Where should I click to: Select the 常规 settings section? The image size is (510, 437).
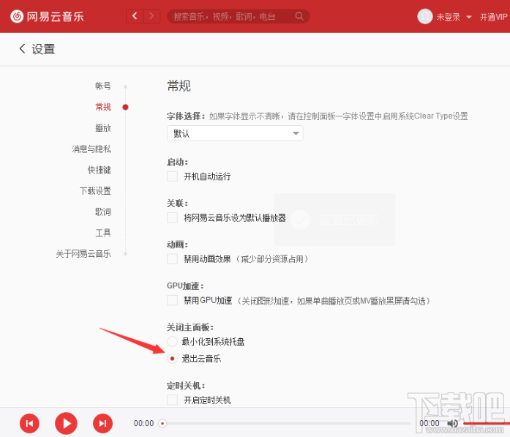(103, 107)
